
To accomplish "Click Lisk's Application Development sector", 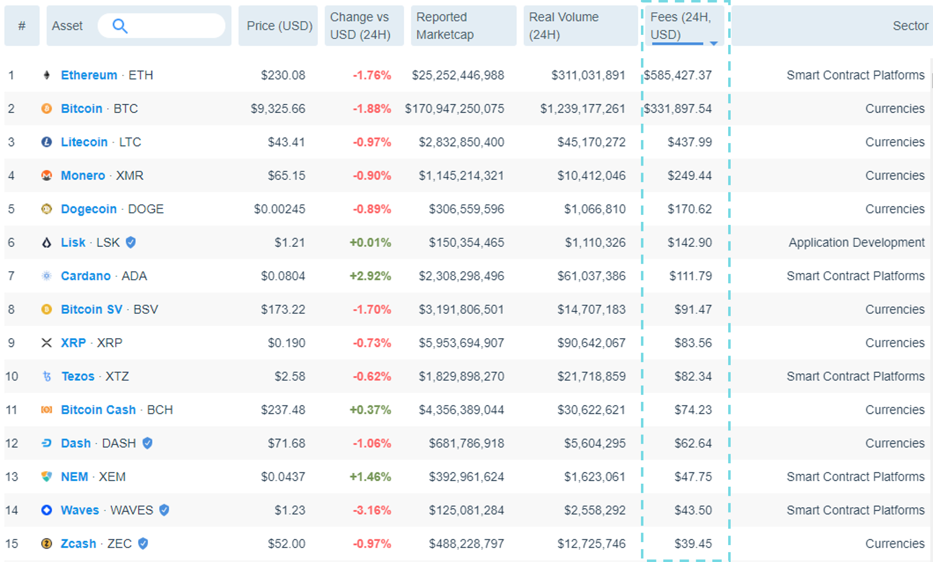I will [x=857, y=243].
